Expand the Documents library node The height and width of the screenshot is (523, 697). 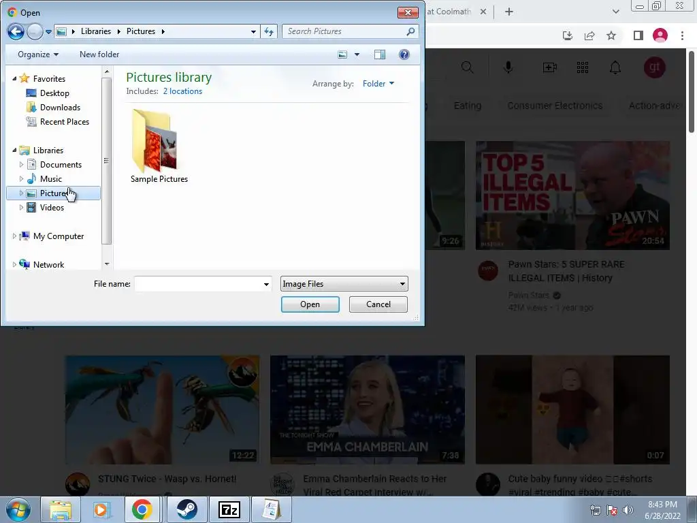pyautogui.click(x=21, y=165)
